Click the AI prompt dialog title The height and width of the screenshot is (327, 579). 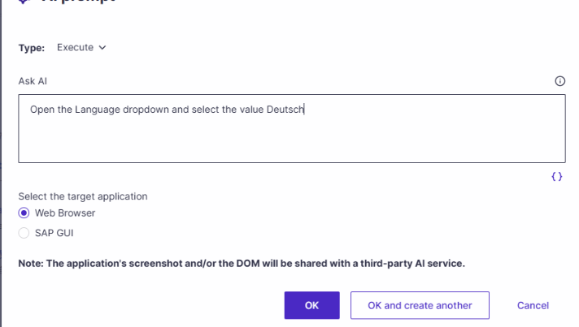tap(78, 1)
